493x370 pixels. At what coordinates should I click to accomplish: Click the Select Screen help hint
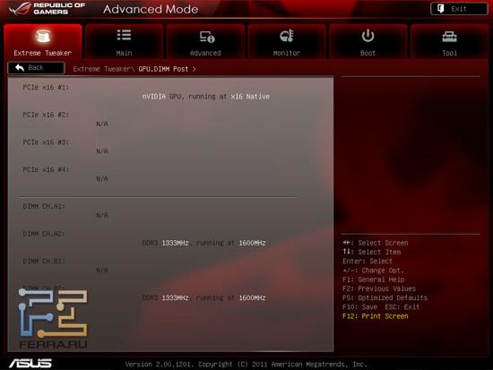(376, 243)
